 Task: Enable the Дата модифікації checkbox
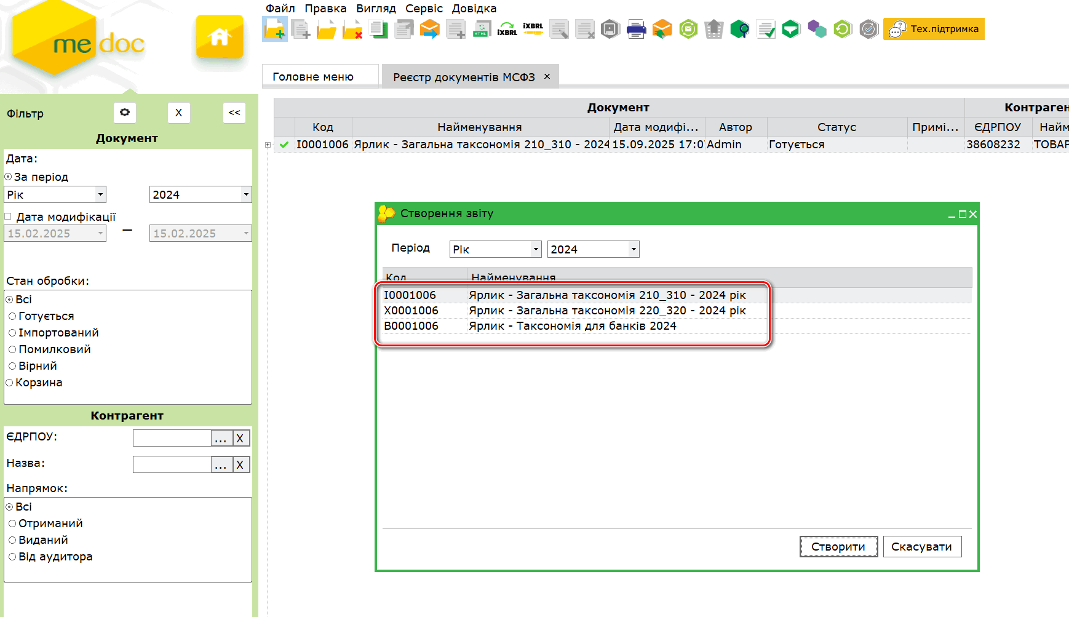tap(9, 217)
